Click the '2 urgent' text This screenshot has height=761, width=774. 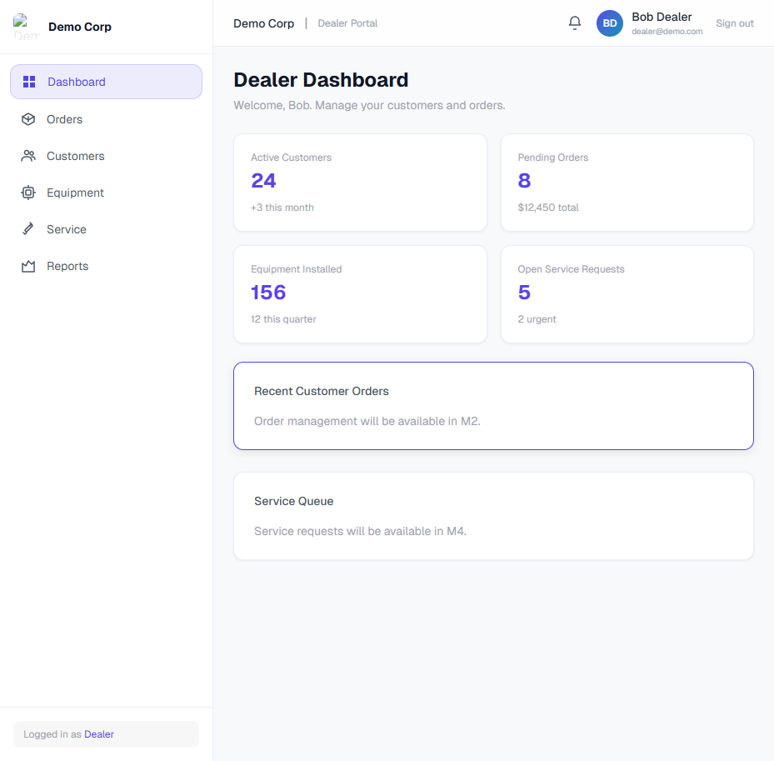[x=537, y=319]
